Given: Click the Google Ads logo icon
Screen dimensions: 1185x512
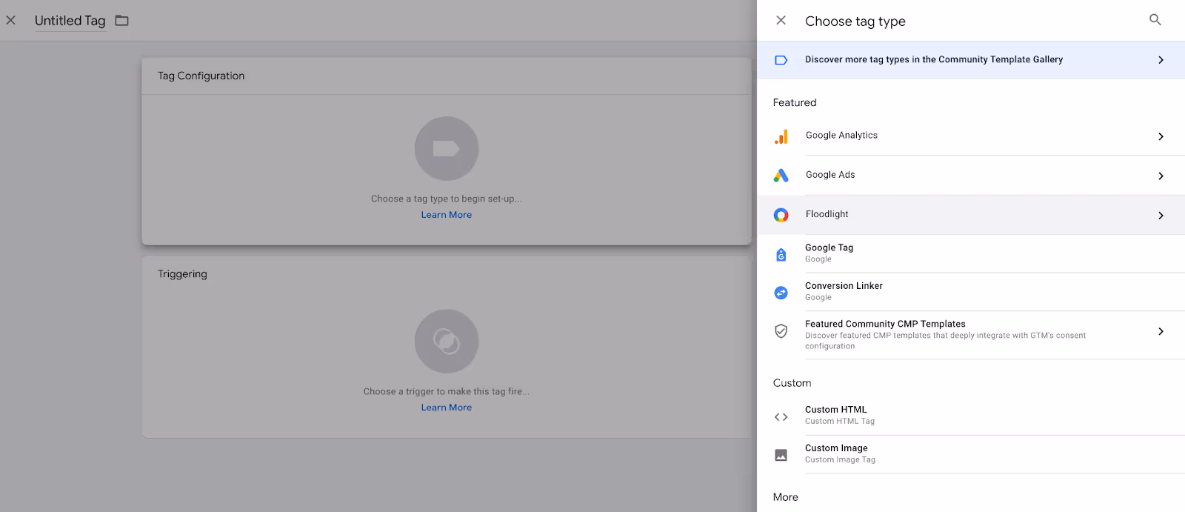Looking at the screenshot, I should pyautogui.click(x=781, y=176).
